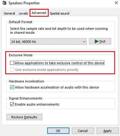Uncheck Allow hardware acceleration of audio
120x136 pixels.
[x=12, y=87]
